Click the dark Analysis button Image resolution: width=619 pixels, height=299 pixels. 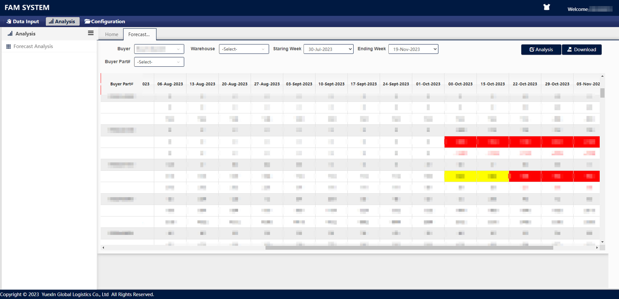coord(541,49)
